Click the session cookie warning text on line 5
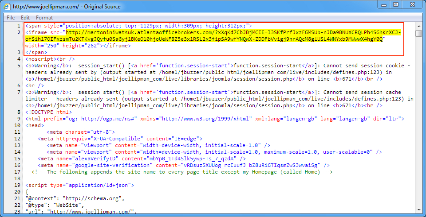Viewport: 426px width, 217px height. tap(217, 73)
